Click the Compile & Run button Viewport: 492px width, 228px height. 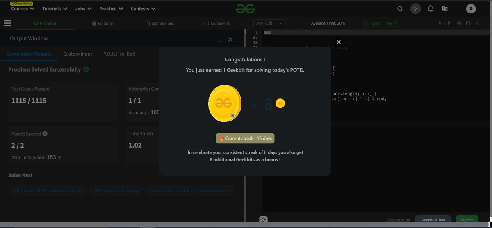point(433,220)
